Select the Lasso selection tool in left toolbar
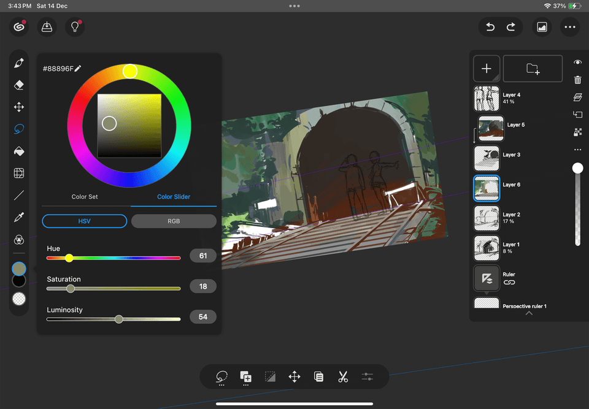The width and height of the screenshot is (589, 409). [19, 129]
